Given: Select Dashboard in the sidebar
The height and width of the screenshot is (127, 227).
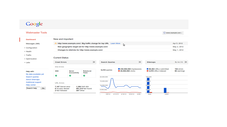Looking at the screenshot, I should (31, 39).
